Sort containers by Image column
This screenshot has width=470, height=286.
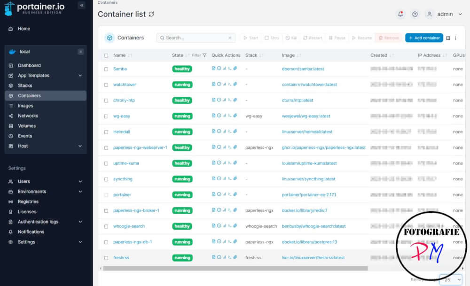coord(291,55)
